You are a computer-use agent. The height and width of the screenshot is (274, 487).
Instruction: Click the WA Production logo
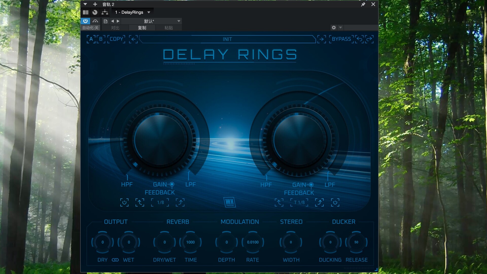click(x=230, y=202)
